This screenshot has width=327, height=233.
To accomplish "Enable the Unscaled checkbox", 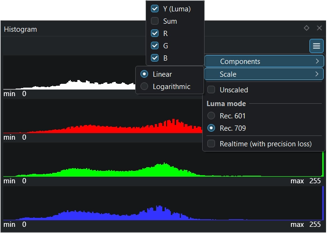I will click(211, 90).
